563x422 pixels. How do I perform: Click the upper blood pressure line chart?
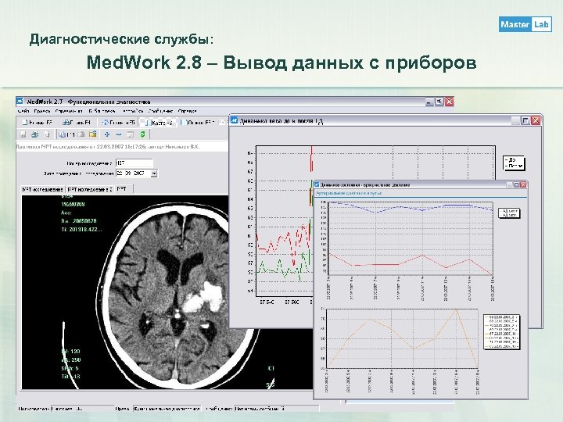coord(411,238)
